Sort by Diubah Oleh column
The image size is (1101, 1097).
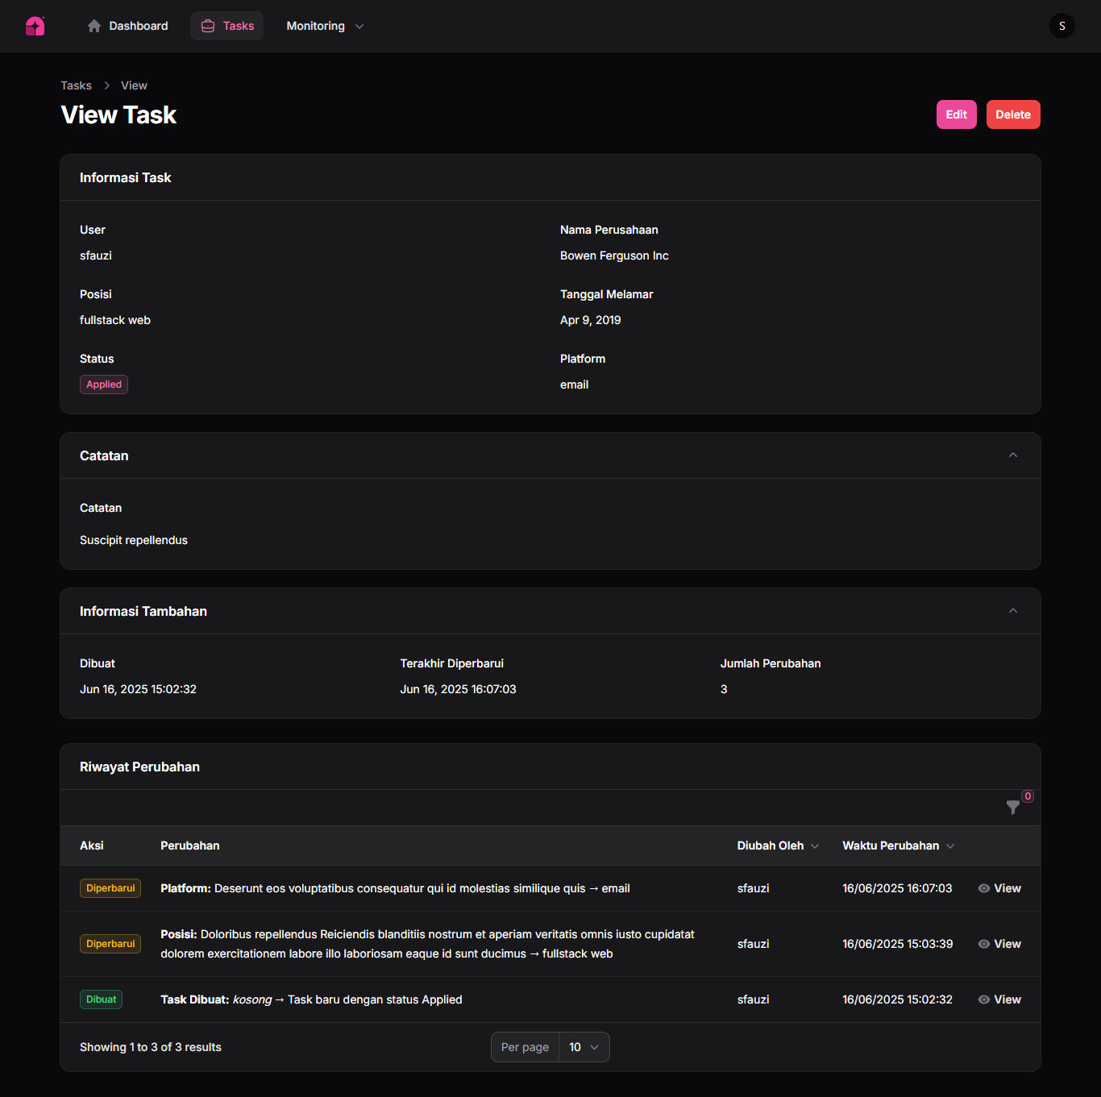click(x=778, y=846)
